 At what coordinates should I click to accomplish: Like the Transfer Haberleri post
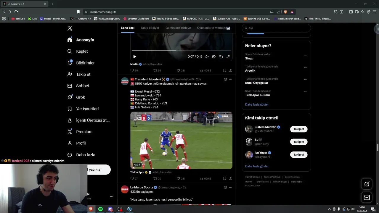pos(181,178)
